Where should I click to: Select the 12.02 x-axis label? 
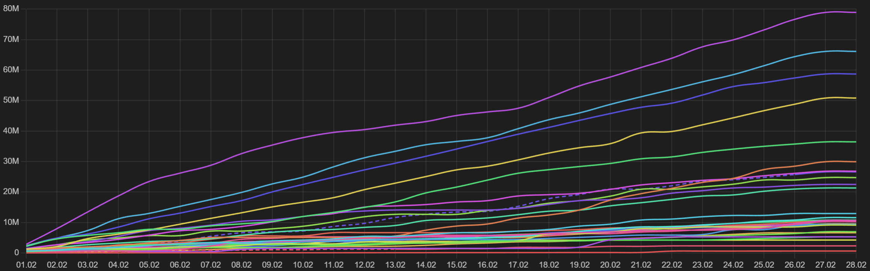pyautogui.click(x=364, y=265)
